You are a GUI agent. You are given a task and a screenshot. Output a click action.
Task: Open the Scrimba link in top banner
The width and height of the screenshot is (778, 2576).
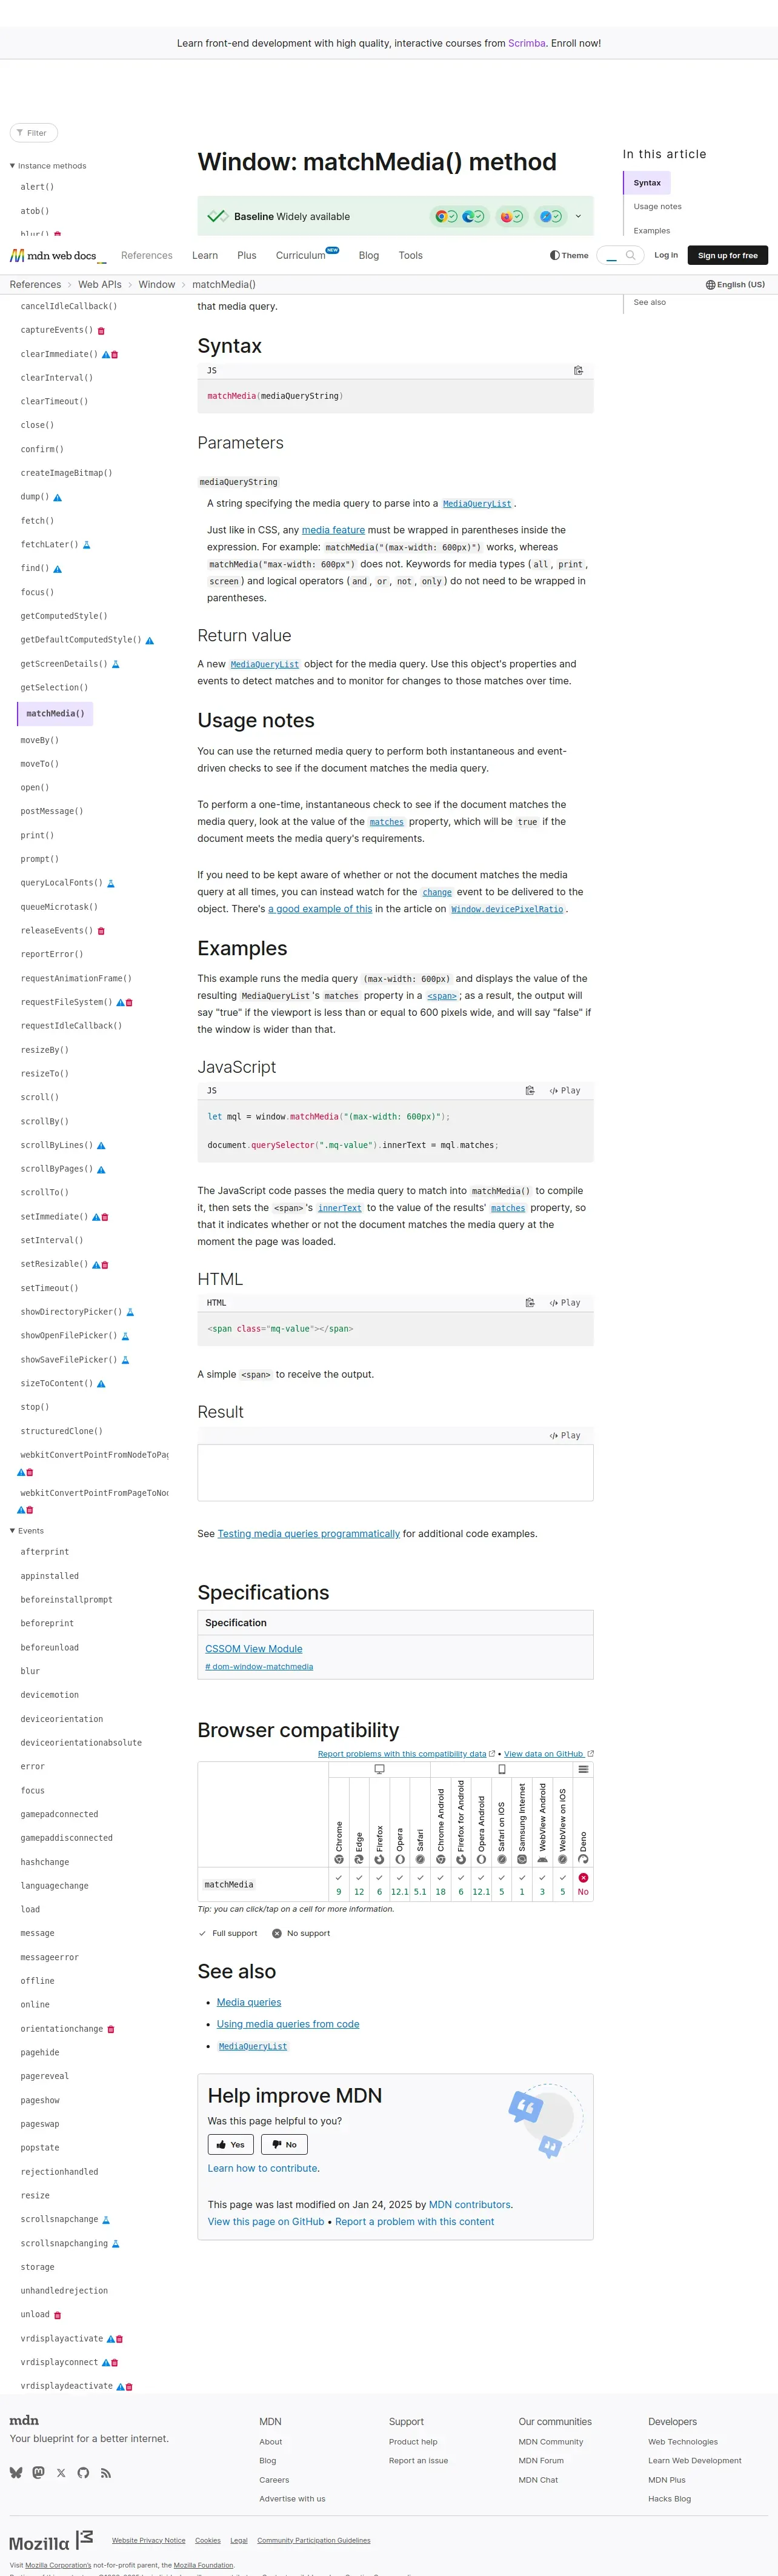click(x=527, y=43)
